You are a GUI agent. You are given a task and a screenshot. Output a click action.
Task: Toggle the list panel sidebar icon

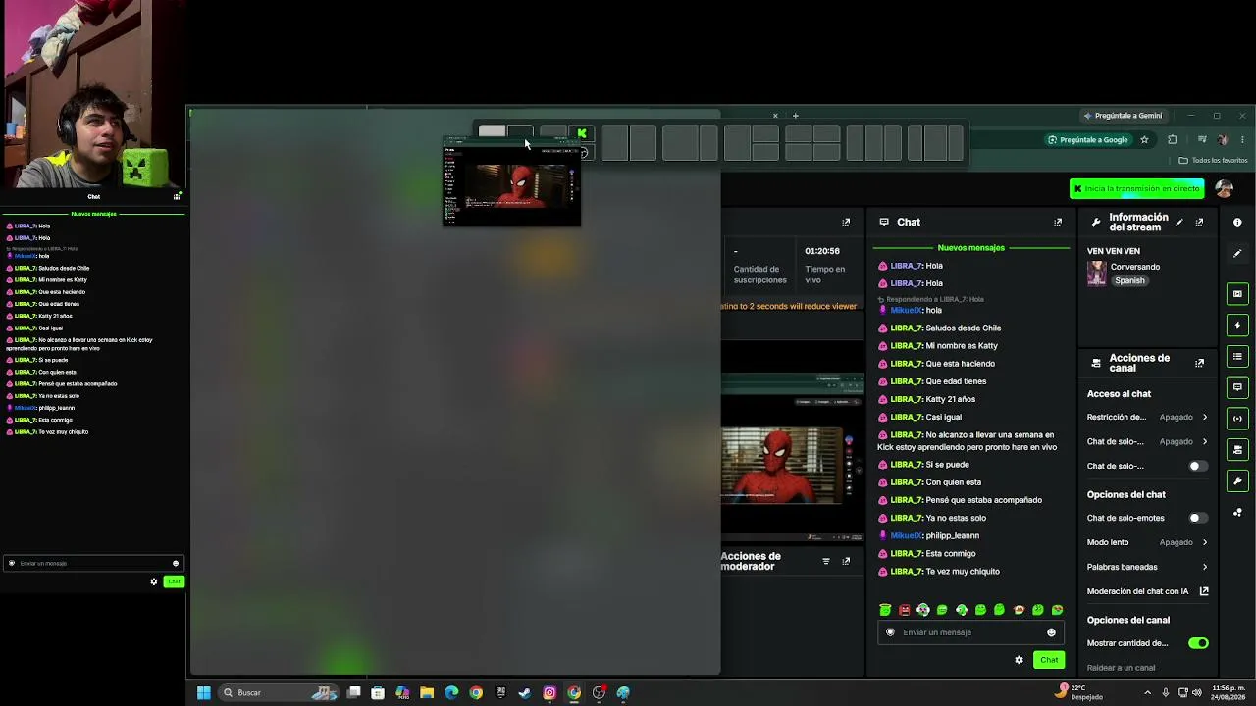(x=1237, y=356)
